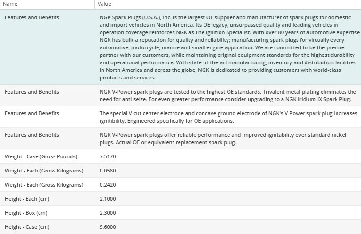Screen dimensions: 361x234
Task: Click "Features and Benefits" label beside V-cut electrode text
Action: [32, 113]
